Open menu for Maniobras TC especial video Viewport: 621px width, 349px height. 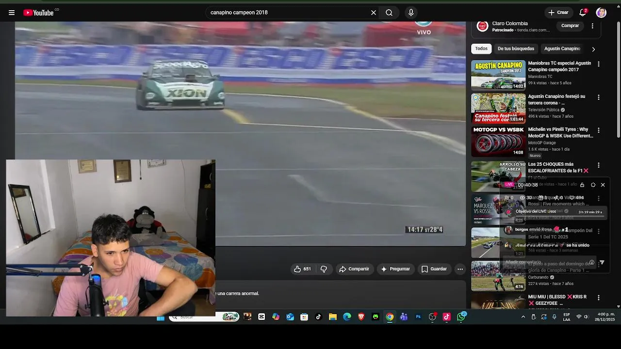point(598,64)
